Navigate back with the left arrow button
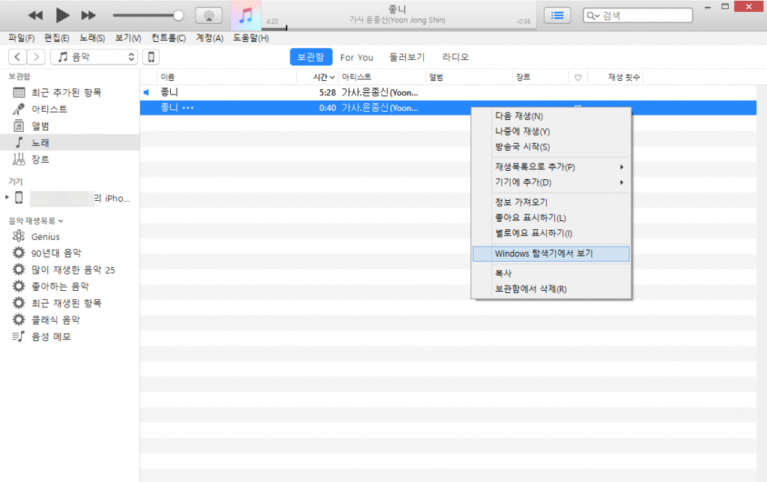The width and height of the screenshot is (767, 482). click(x=17, y=57)
